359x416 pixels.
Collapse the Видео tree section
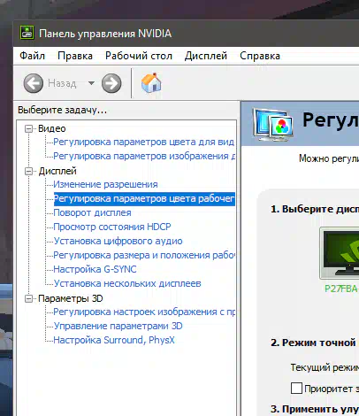pos(29,128)
